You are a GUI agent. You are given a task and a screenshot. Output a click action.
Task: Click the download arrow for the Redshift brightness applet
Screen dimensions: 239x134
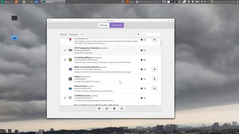(154, 40)
